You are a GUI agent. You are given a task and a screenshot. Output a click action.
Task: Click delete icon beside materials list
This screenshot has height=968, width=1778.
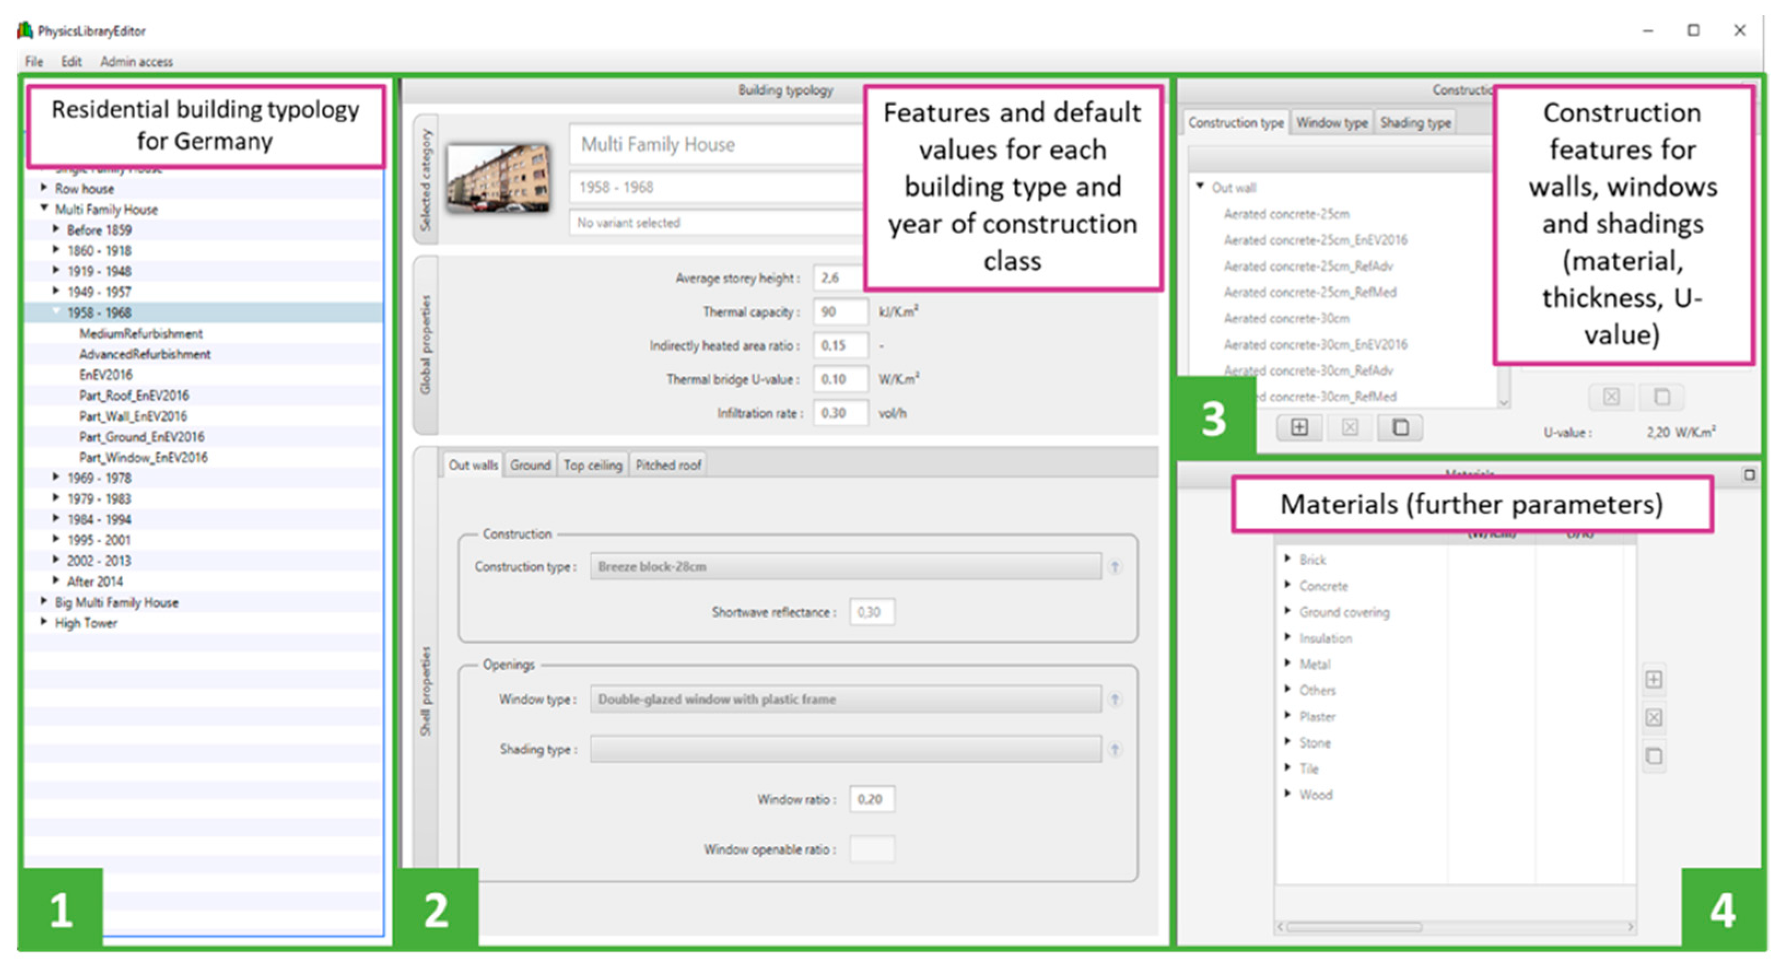[x=1653, y=717]
